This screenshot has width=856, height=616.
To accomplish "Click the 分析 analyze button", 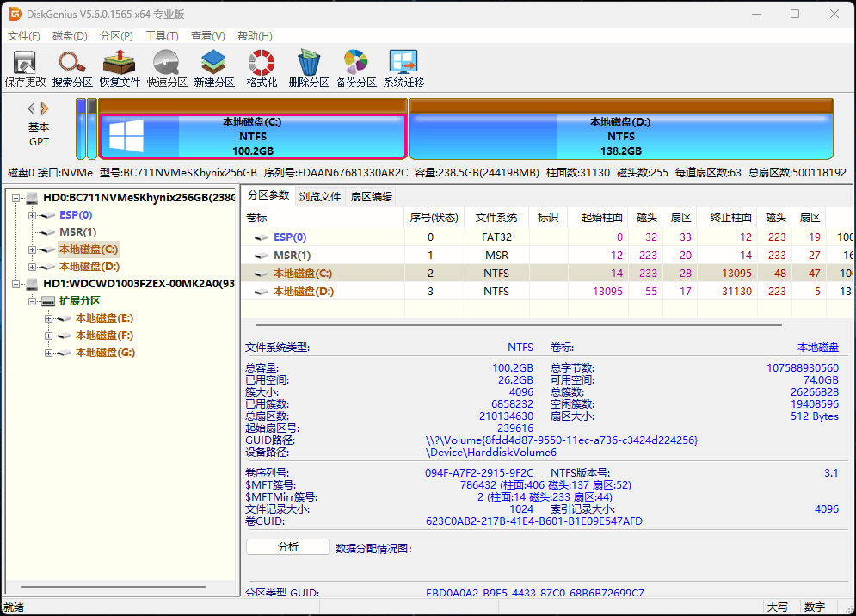I will [287, 547].
